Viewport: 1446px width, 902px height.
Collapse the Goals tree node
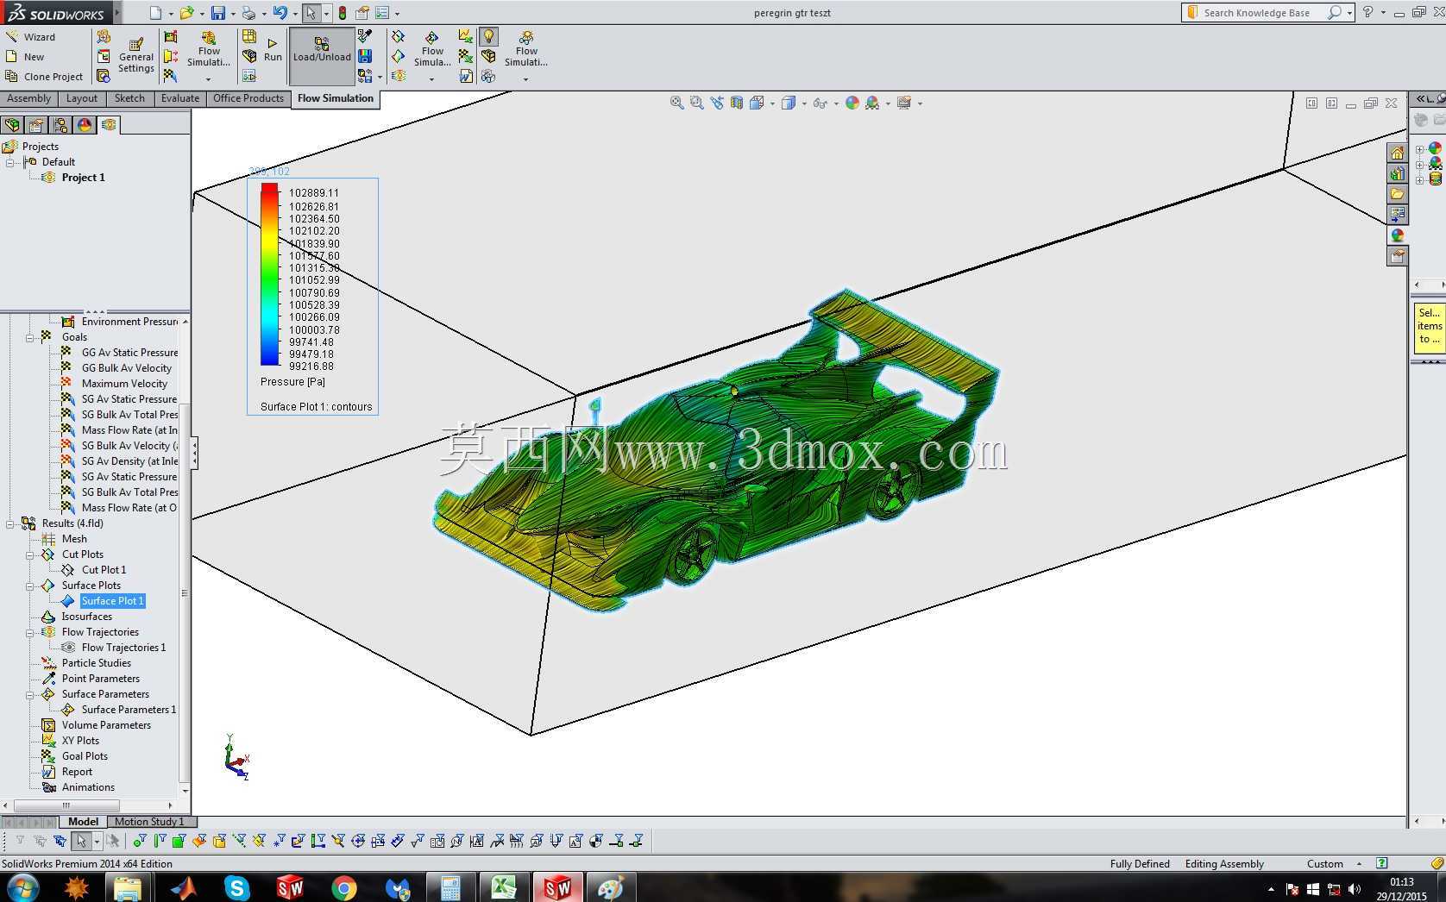[30, 337]
